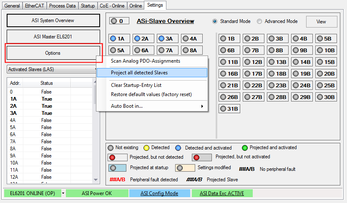The image size is (347, 203).
Task: Choose Project all detected Slaves
Action: pyautogui.click(x=152, y=73)
